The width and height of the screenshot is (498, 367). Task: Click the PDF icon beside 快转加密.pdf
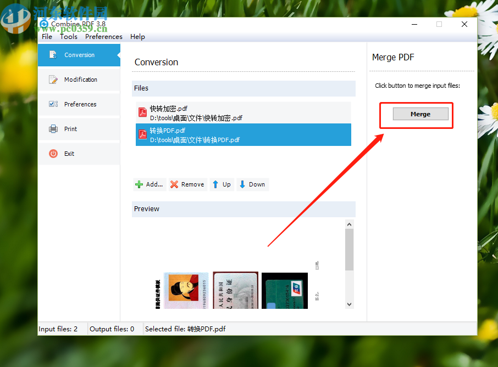click(142, 112)
